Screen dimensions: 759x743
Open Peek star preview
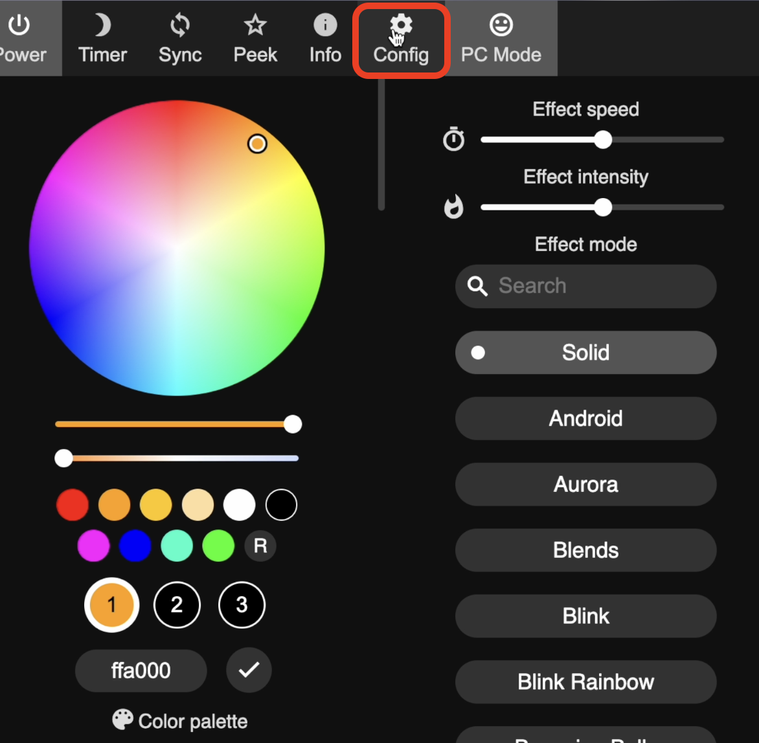point(255,39)
